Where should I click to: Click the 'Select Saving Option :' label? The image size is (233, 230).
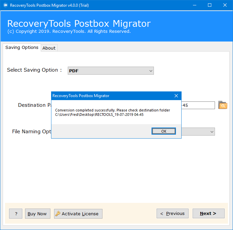pos(34,70)
